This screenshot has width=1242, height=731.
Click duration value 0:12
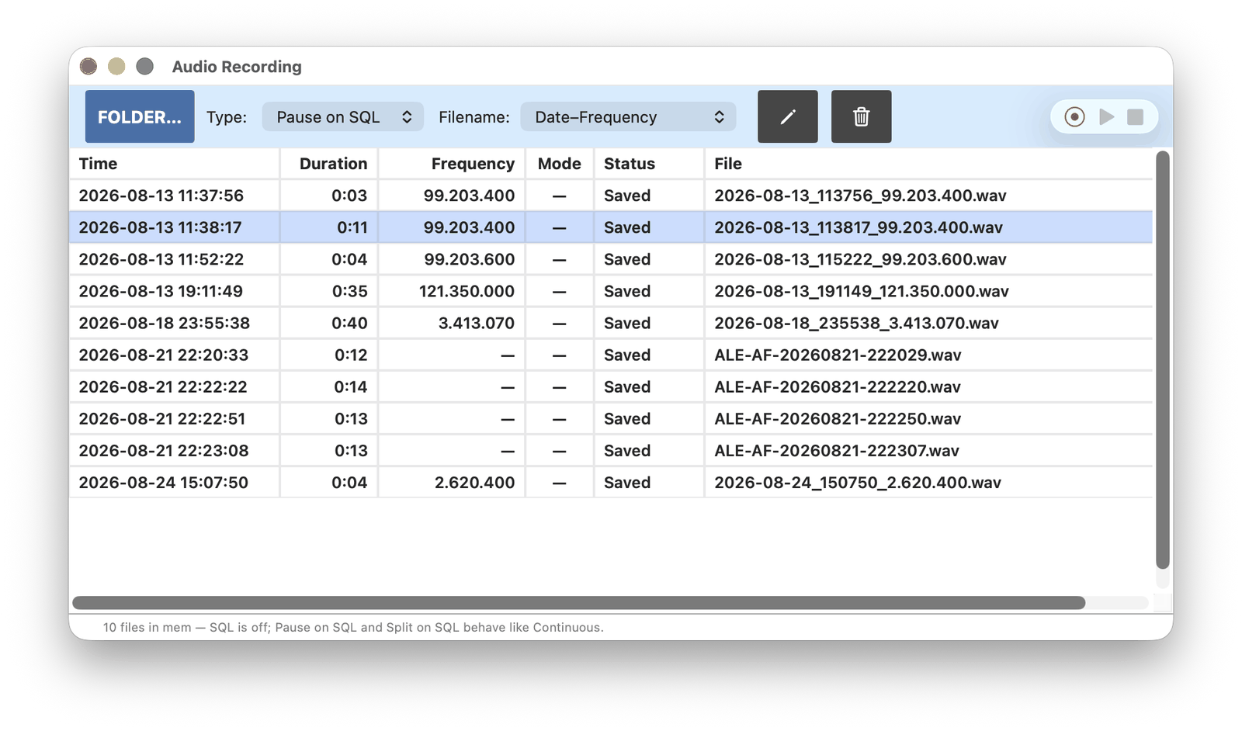351,355
